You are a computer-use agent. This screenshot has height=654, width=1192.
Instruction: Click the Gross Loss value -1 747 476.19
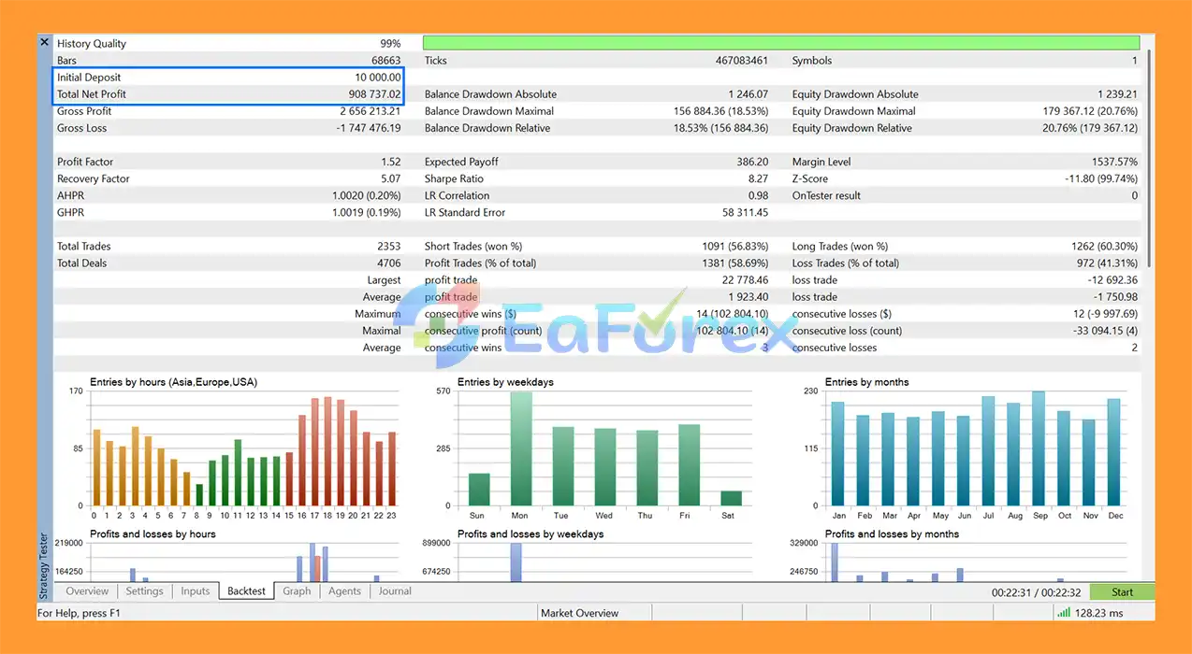(x=369, y=128)
